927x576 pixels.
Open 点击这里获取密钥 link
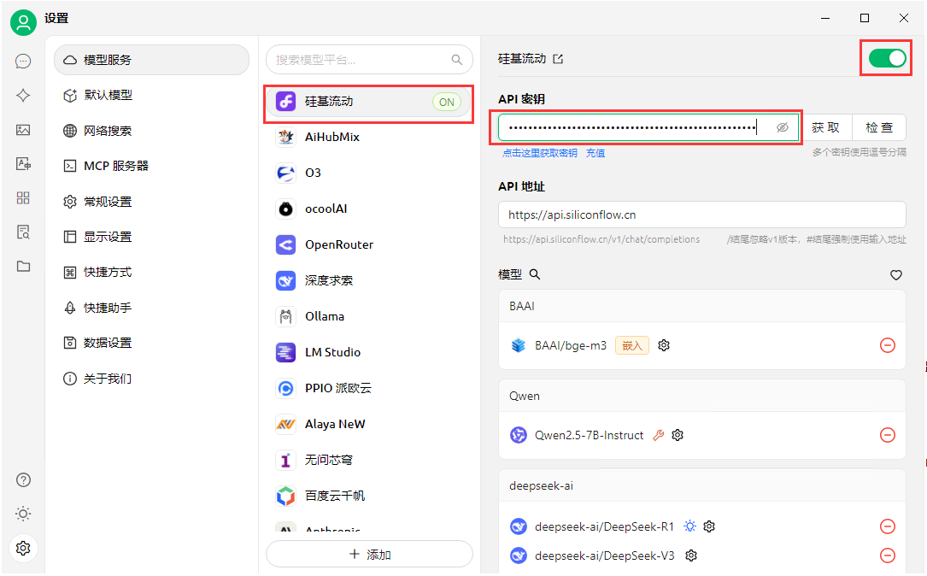pyautogui.click(x=540, y=153)
